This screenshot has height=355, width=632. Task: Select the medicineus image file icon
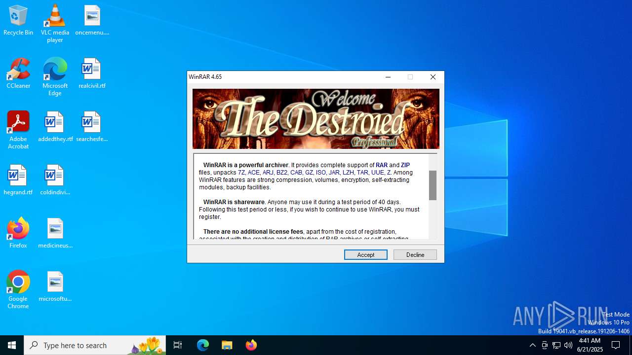click(55, 233)
